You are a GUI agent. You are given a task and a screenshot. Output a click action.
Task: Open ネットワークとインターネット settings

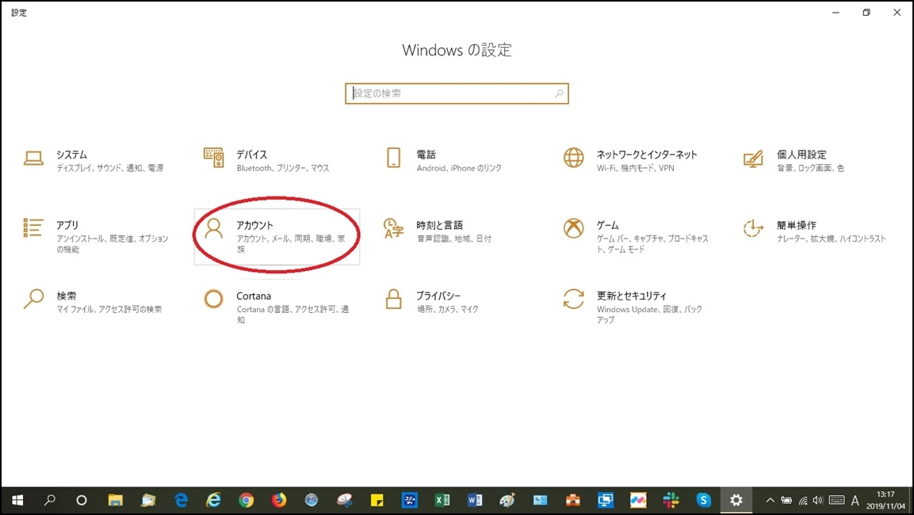click(x=629, y=161)
